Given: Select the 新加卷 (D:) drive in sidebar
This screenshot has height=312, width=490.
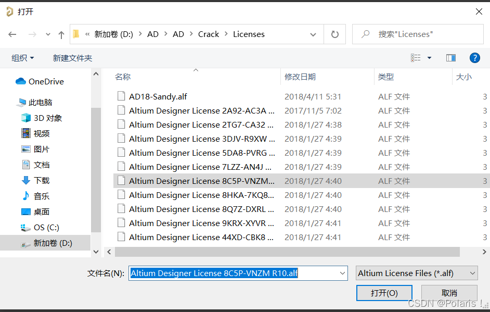Looking at the screenshot, I should (46, 243).
